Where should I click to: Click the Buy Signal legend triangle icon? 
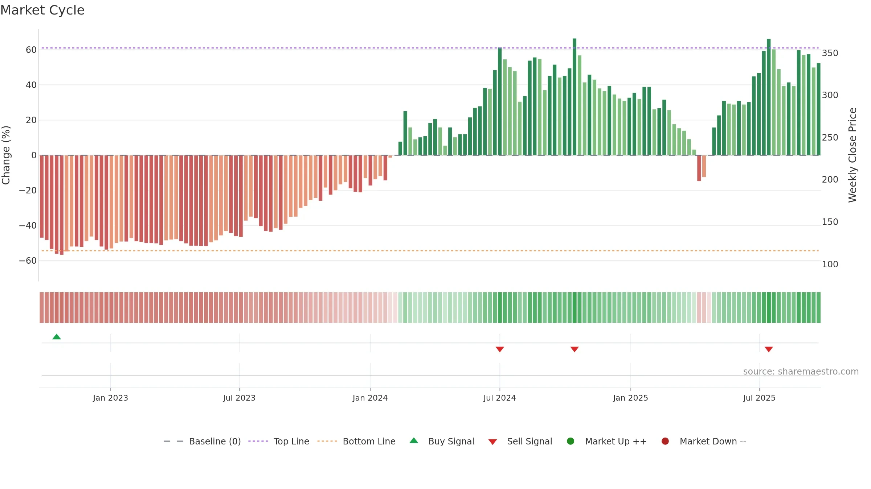(414, 441)
